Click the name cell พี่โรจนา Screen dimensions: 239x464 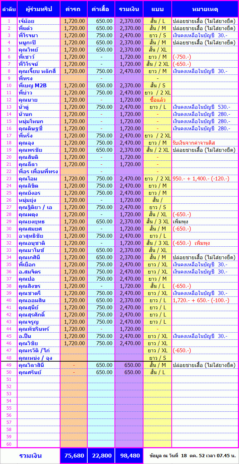click(39, 35)
